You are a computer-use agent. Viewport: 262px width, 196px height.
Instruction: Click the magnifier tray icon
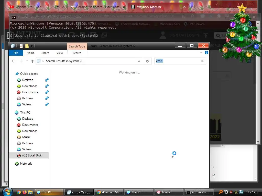[221, 192]
